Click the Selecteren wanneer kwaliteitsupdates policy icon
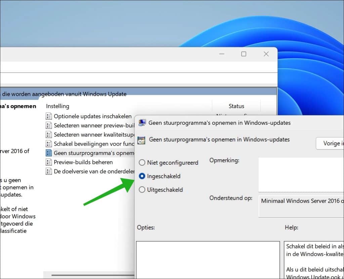Screen dimensions: 344x279 (49, 135)
